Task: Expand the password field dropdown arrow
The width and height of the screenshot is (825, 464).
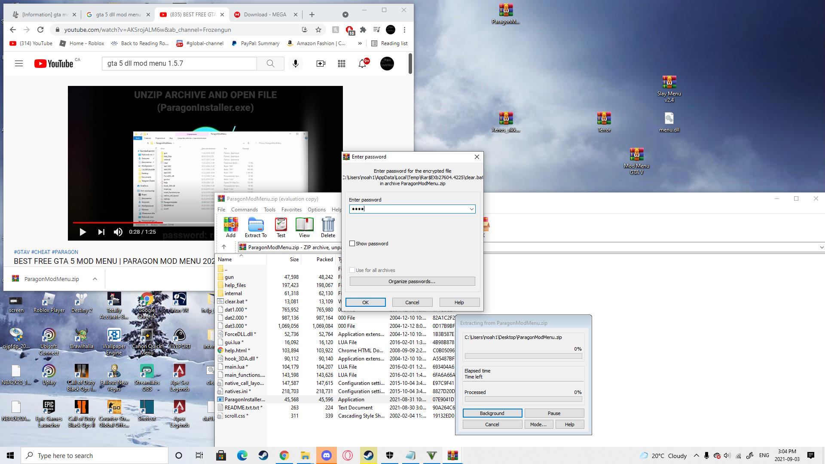Action: click(471, 209)
